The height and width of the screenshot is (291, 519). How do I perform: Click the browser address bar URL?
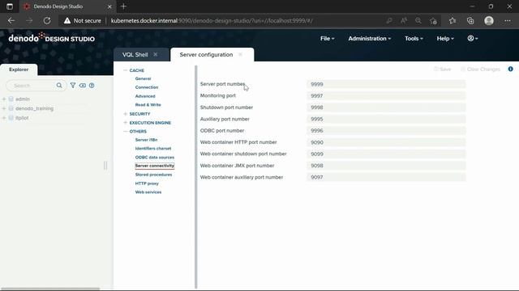[x=212, y=20]
